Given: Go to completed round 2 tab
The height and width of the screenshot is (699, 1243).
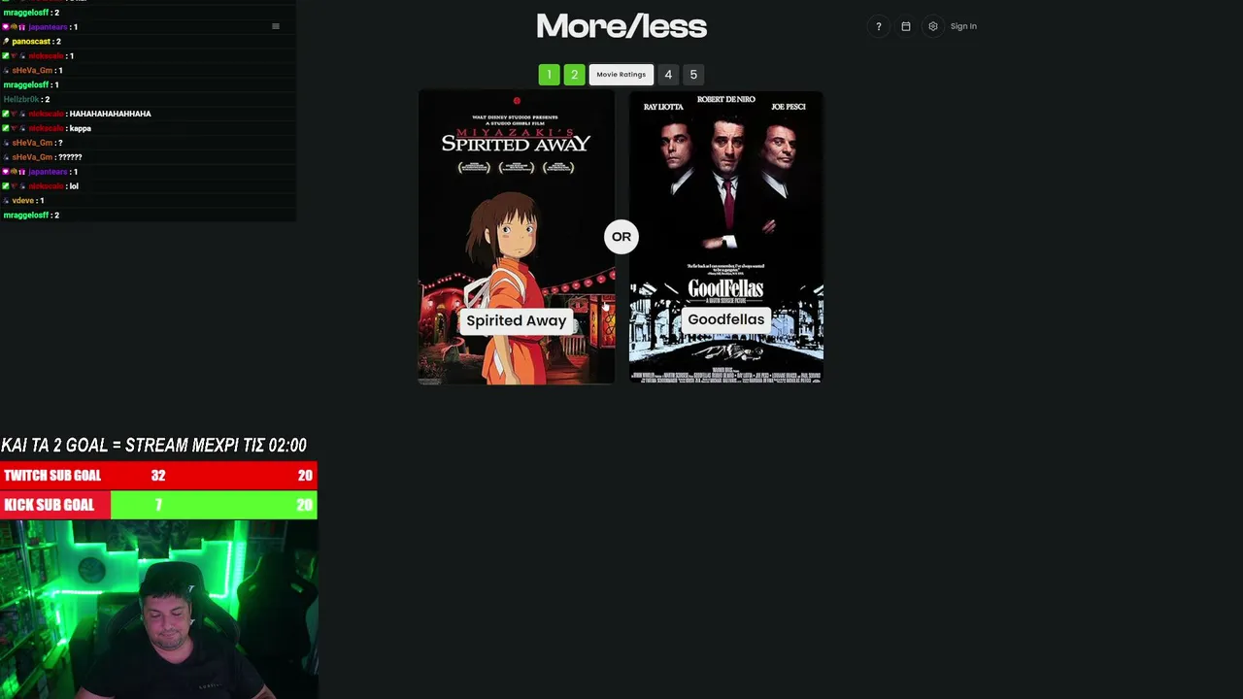Looking at the screenshot, I should [574, 75].
